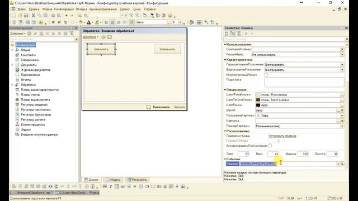Click the ЦветФонаКнопки color swatch
This screenshot has height=201, width=358.
tap(258, 94)
